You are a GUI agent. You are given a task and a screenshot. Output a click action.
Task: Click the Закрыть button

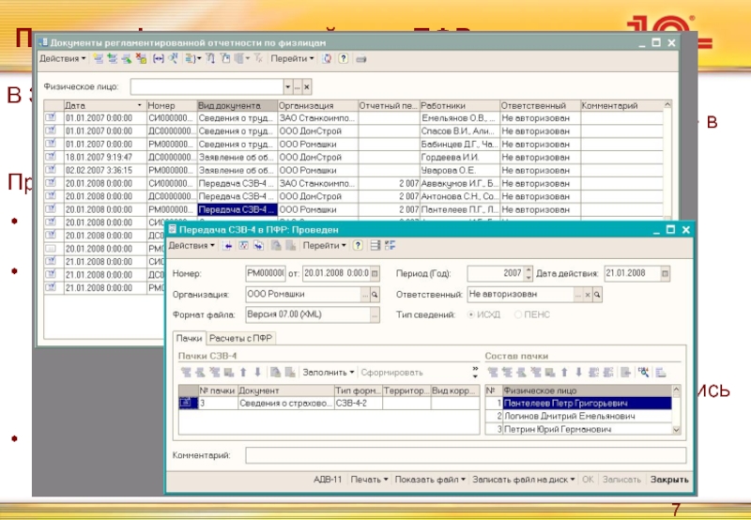tap(670, 479)
